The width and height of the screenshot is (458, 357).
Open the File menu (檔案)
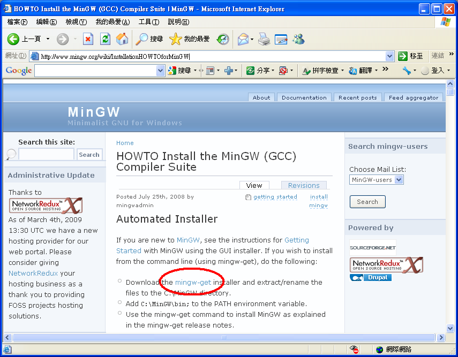click(x=17, y=22)
